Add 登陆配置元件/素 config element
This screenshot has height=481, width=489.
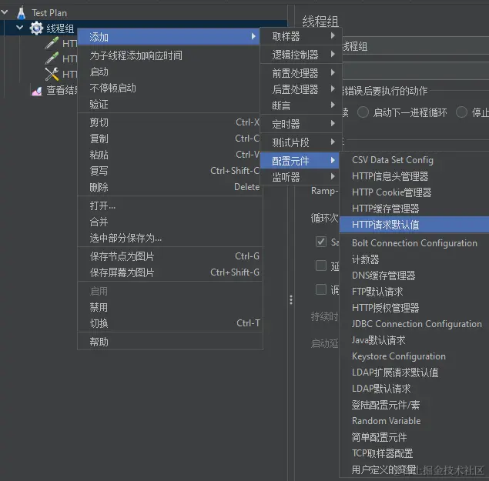414,405
